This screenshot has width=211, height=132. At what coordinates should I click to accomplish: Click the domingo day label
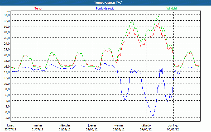(x=173, y=125)
